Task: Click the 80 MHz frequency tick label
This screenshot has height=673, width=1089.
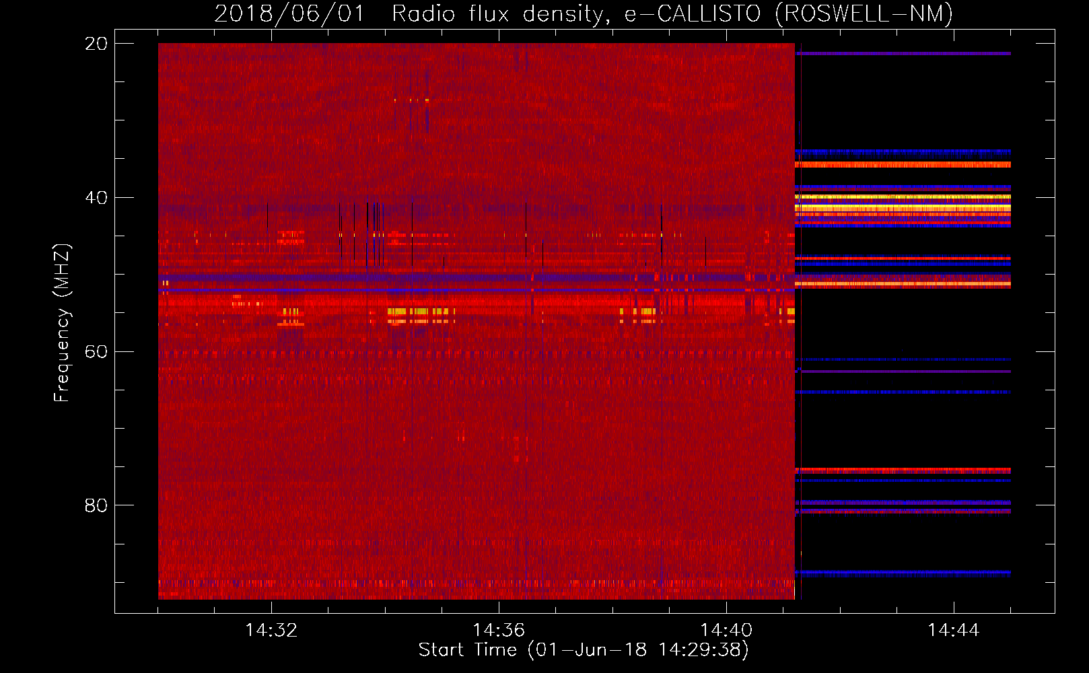Action: point(96,505)
